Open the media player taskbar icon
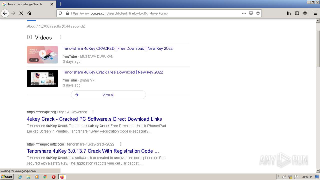Image resolution: width=320 pixels, height=180 pixels. 37,177
